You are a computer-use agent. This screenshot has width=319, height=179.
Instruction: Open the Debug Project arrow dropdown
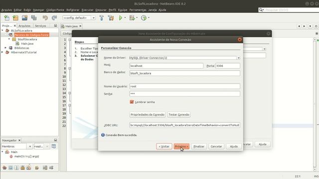pyautogui.click(x=137, y=18)
